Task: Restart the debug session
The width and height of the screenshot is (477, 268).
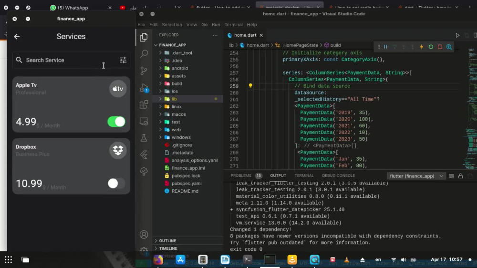Action: (x=431, y=47)
